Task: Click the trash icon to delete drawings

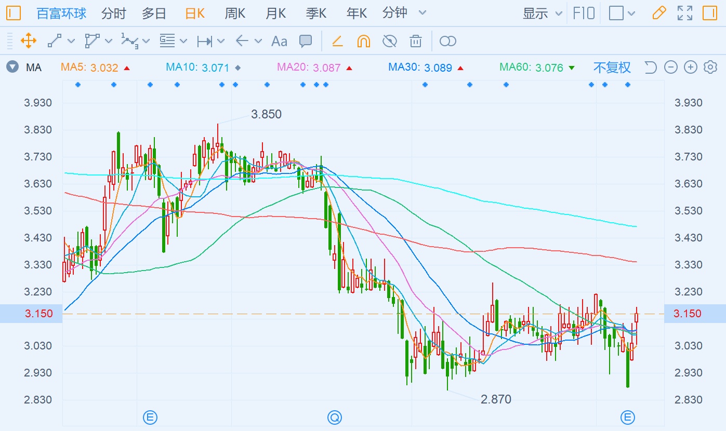Action: [415, 41]
